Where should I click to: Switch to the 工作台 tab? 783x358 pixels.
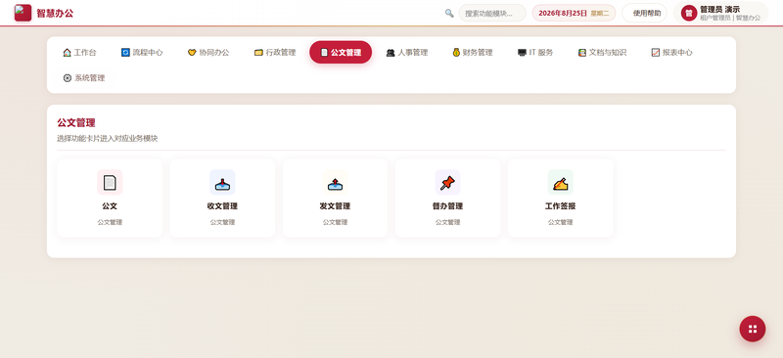click(80, 52)
